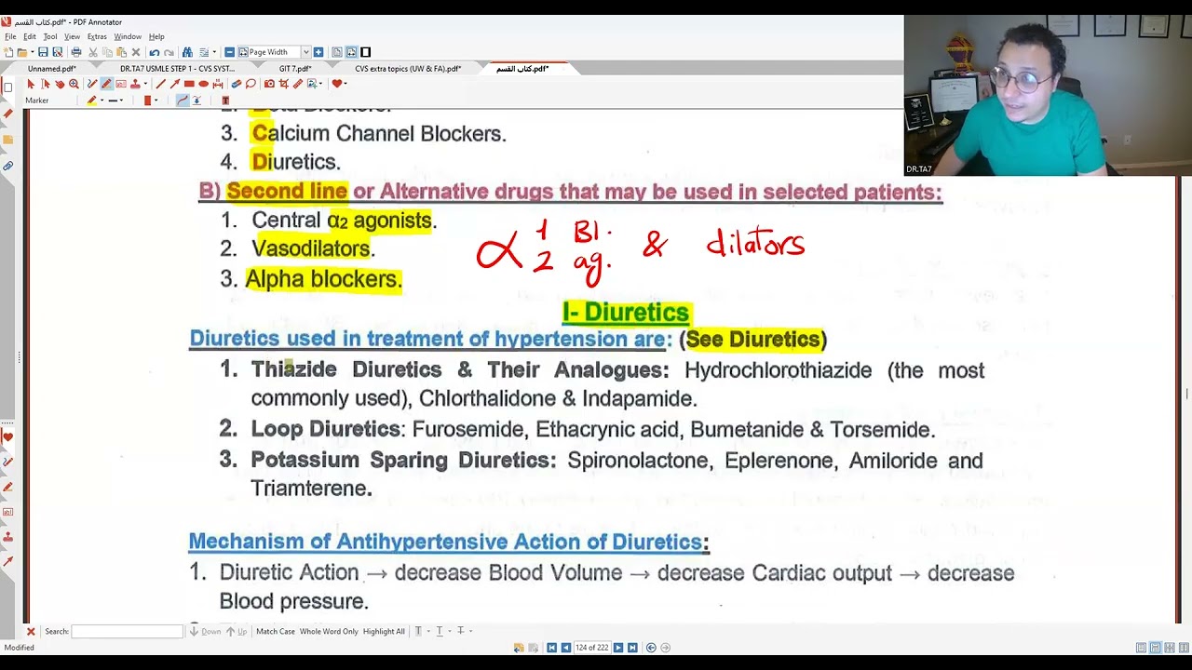Select the Ellipse shape tool
Viewport: 1192px width, 670px height.
coord(204,84)
